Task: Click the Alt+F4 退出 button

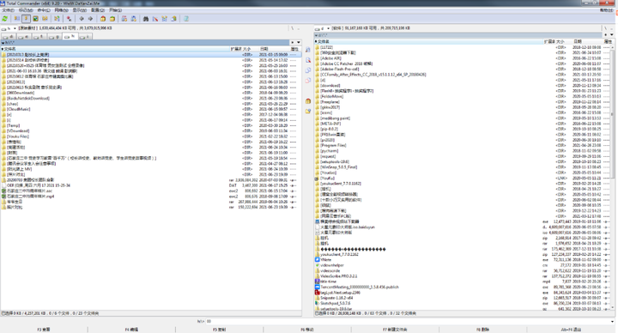Action: (571, 330)
